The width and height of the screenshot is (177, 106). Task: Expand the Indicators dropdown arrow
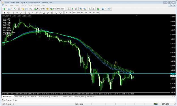tap(100, 9)
